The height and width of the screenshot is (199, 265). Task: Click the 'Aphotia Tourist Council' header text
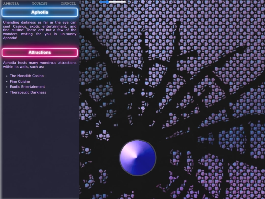[40, 4]
